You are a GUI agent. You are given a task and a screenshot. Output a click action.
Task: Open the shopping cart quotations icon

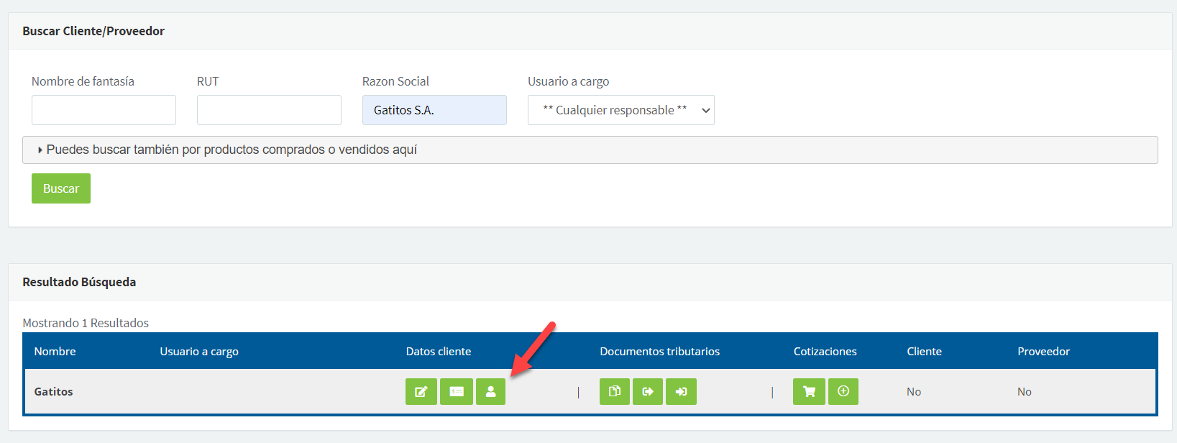point(809,392)
